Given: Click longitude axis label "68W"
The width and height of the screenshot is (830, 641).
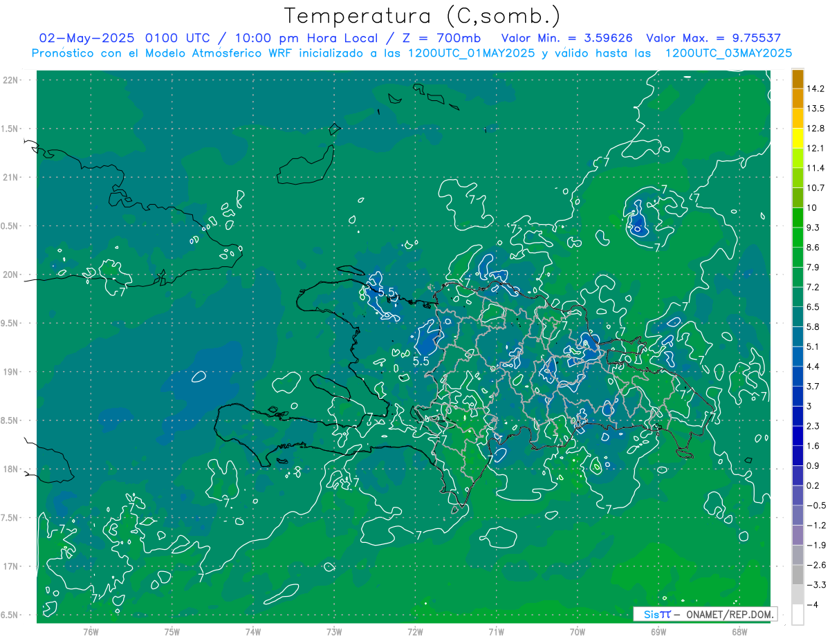Looking at the screenshot, I should [739, 632].
